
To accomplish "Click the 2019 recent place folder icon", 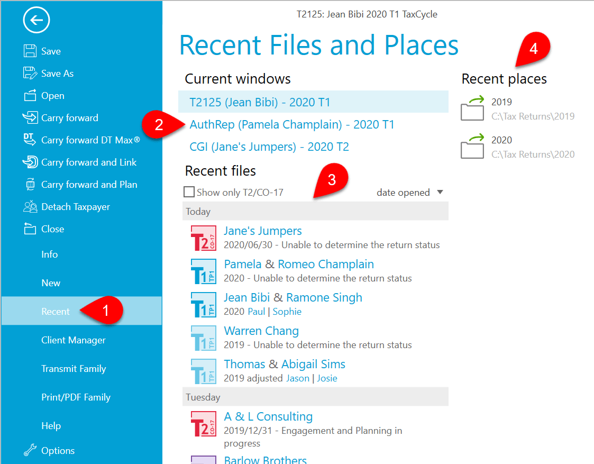I will 472,108.
